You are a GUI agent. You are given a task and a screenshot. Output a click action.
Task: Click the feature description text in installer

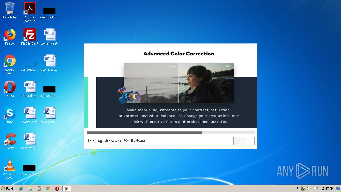[x=178, y=116]
